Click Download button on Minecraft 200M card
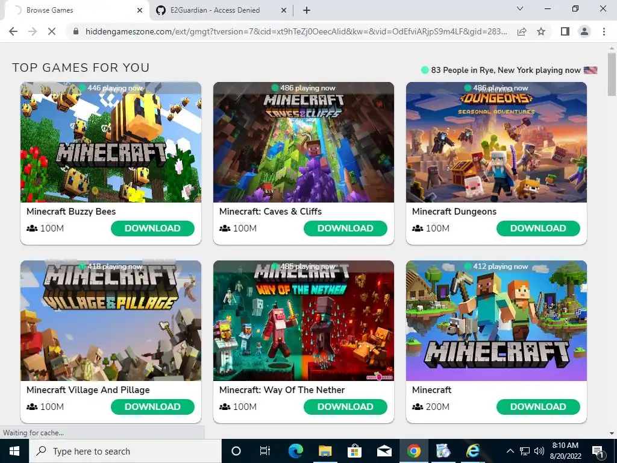The height and width of the screenshot is (463, 617). point(538,407)
